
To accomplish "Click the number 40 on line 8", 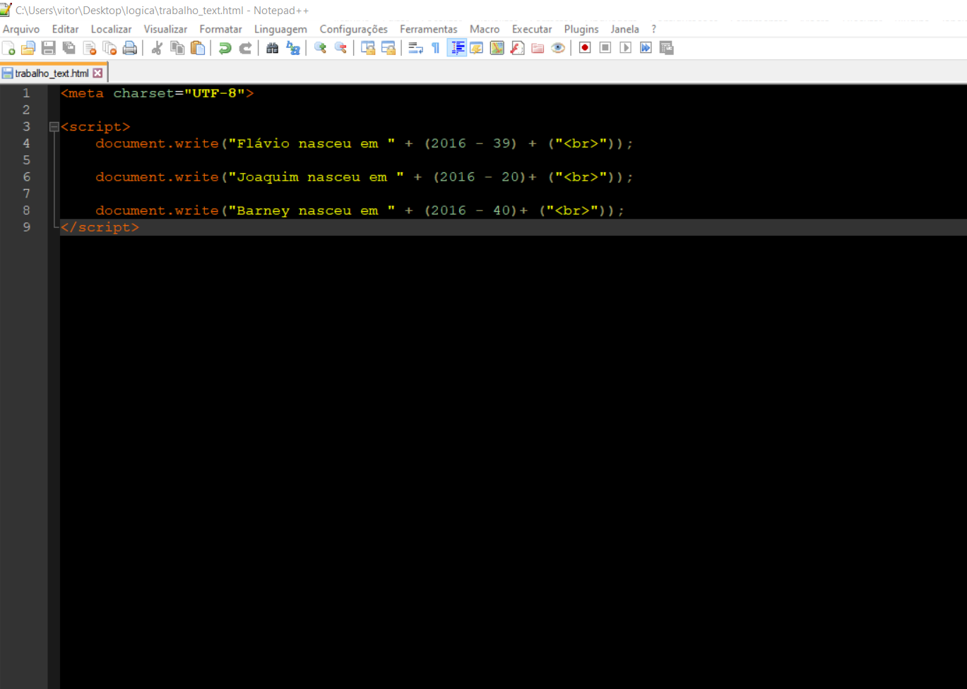I will pyautogui.click(x=502, y=210).
